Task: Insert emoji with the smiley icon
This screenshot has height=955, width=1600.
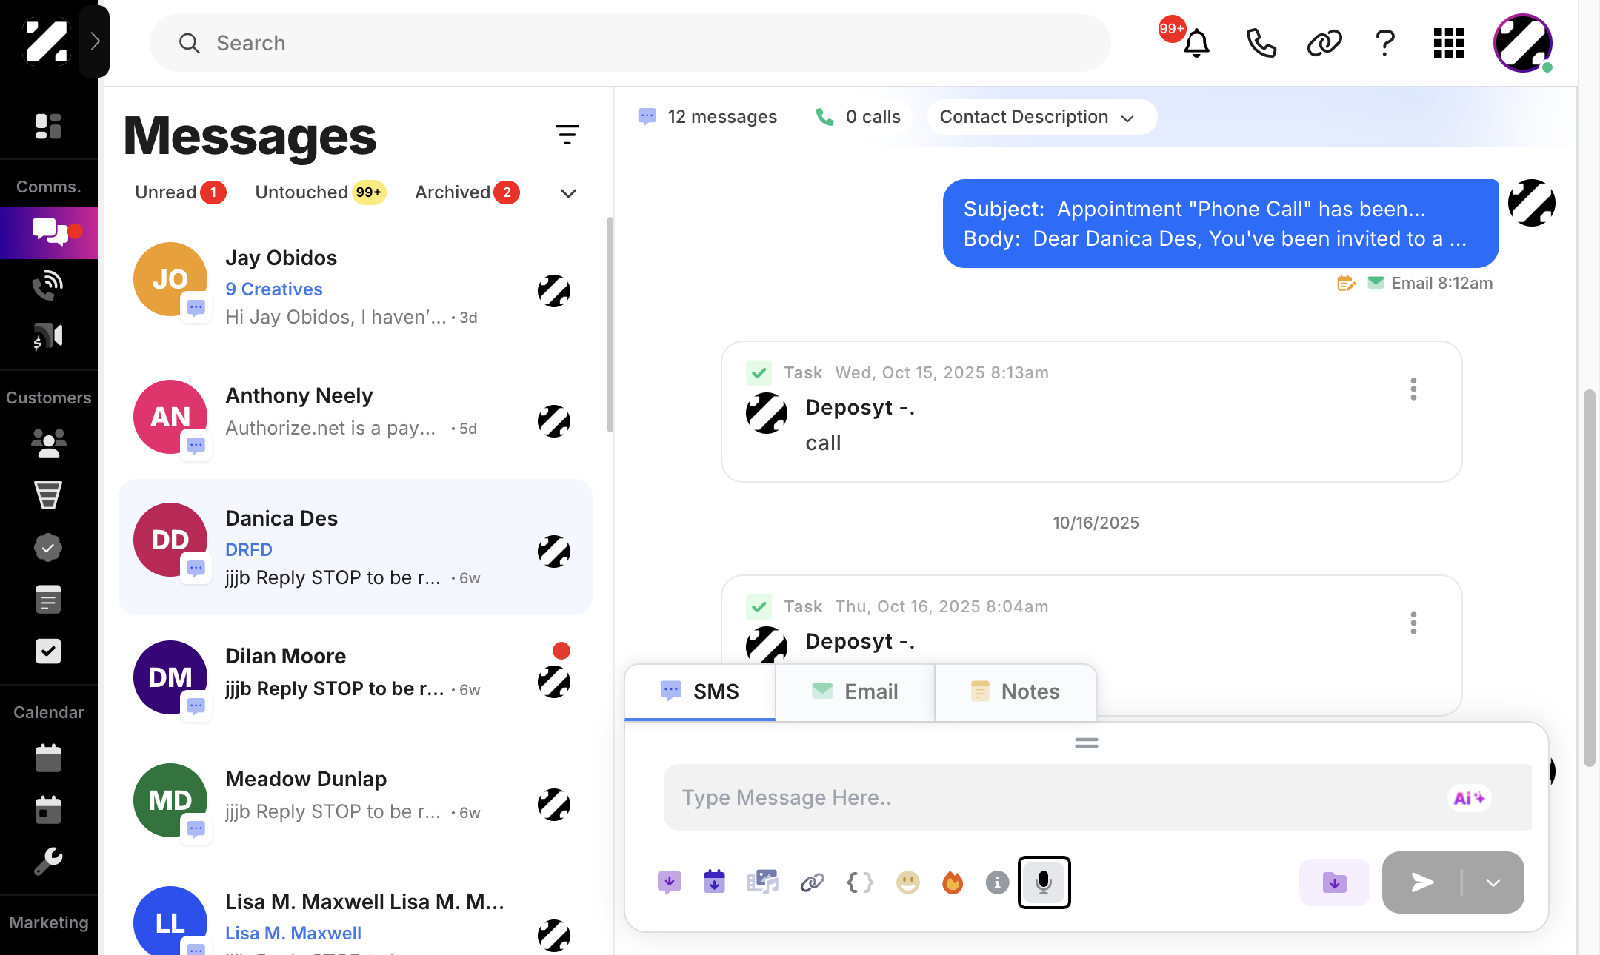Action: pyautogui.click(x=907, y=882)
